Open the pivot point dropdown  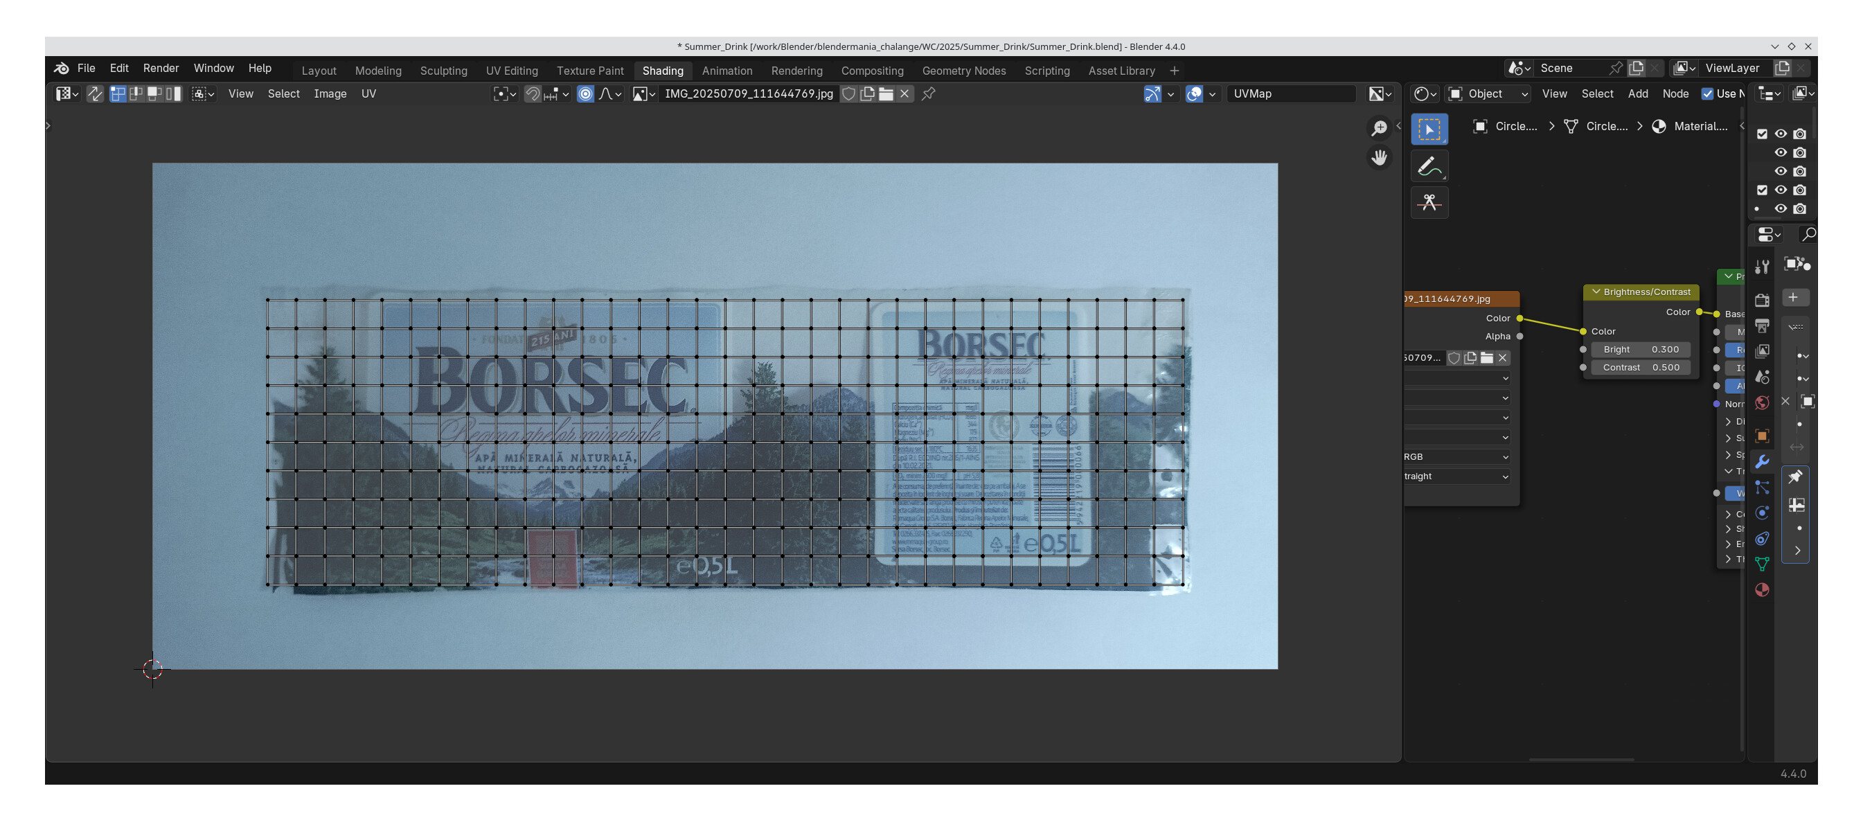point(504,93)
